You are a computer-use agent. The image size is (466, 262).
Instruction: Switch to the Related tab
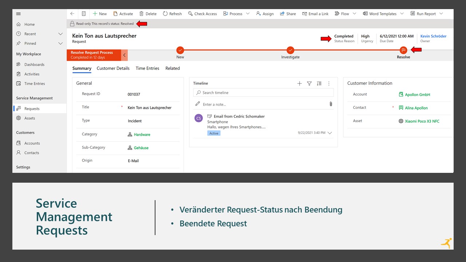pyautogui.click(x=173, y=68)
